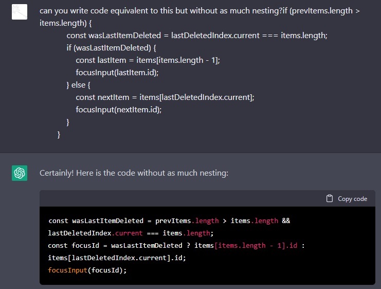The image size is (381, 289).
Task: Click the line 'const lastItem = items[items.length - 1];'
Action: [148, 60]
